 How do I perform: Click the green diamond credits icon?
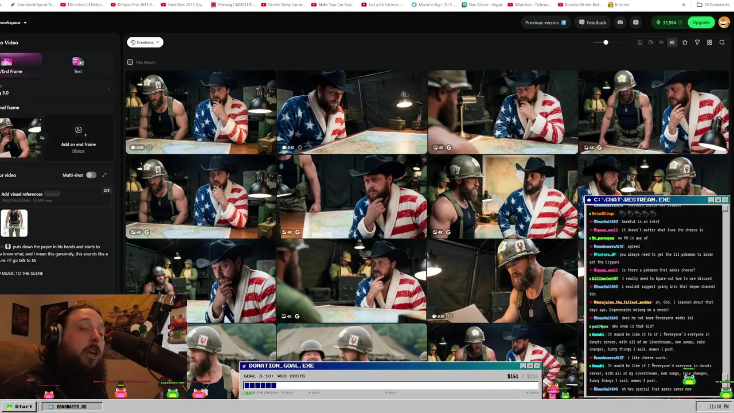point(658,22)
